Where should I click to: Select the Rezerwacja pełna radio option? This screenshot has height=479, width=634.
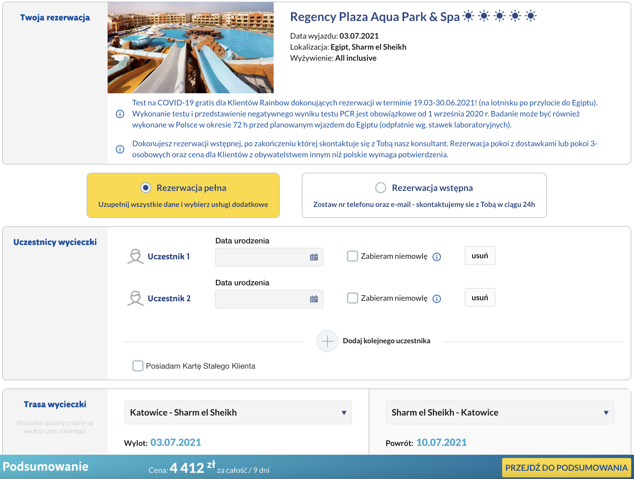point(146,188)
